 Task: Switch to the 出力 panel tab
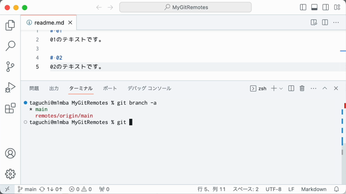click(x=54, y=88)
